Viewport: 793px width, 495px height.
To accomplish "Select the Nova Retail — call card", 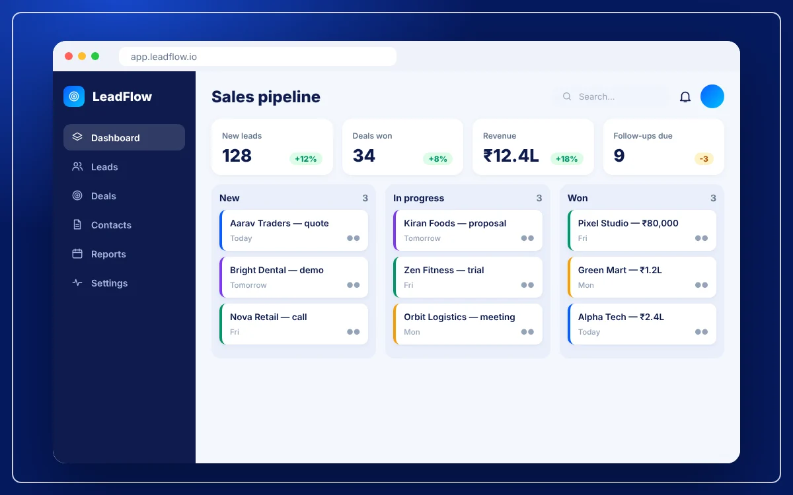I will click(x=293, y=324).
